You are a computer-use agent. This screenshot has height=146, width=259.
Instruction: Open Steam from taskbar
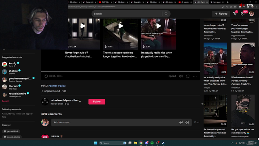(163, 143)
